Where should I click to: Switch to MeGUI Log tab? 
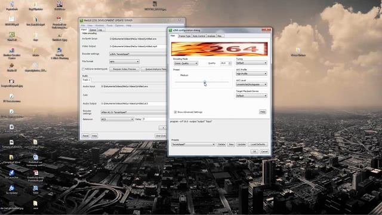[100, 30]
